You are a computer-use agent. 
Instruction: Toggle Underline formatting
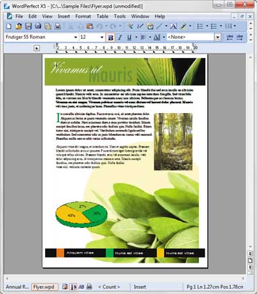[129, 37]
